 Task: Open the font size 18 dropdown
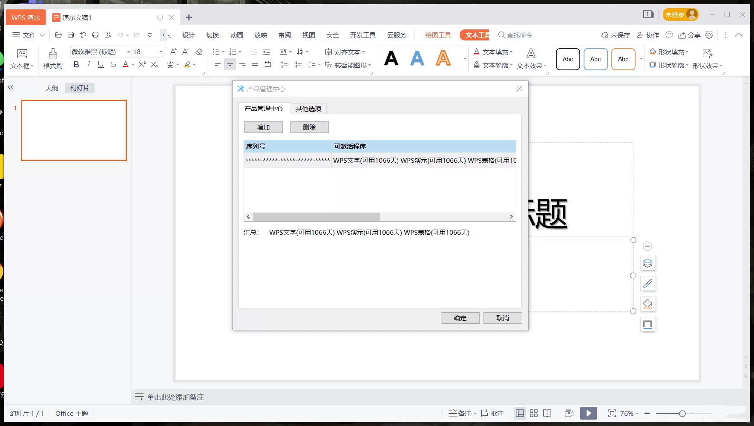tap(161, 52)
